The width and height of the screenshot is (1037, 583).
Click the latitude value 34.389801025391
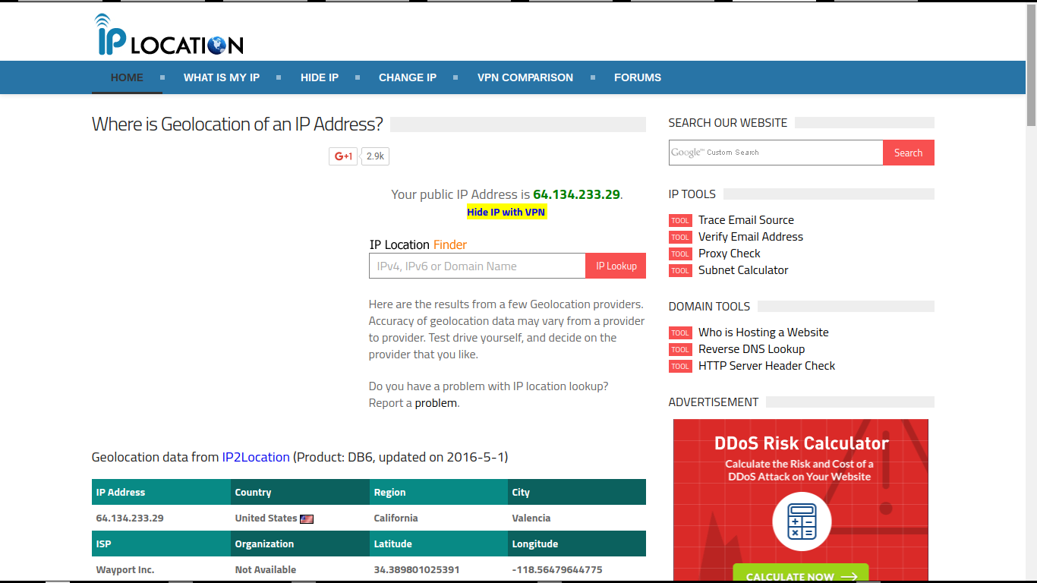[x=417, y=570]
